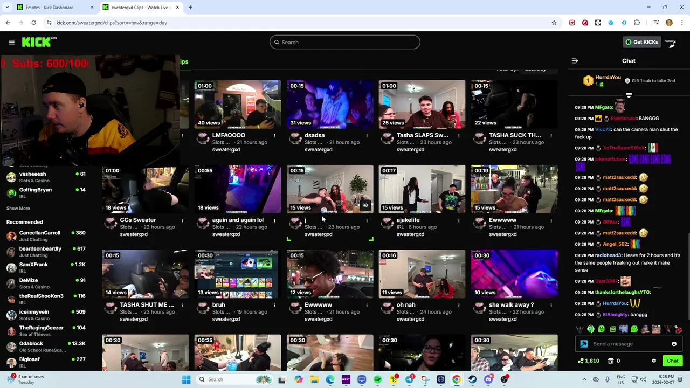Open CancellanCarroll recommended channel
This screenshot has width=690, height=388.
point(46,235)
